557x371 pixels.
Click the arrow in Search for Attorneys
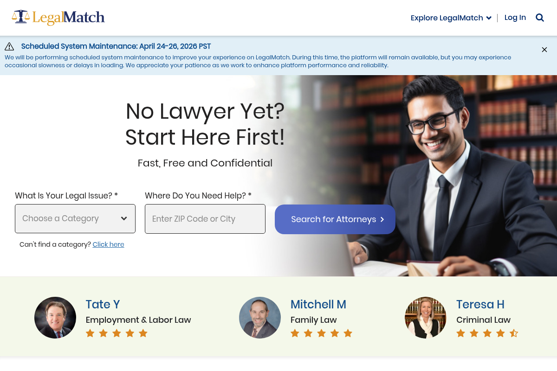pyautogui.click(x=382, y=219)
